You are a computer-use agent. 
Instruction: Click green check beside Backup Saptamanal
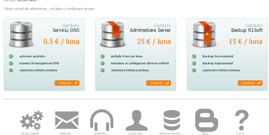[194, 63]
